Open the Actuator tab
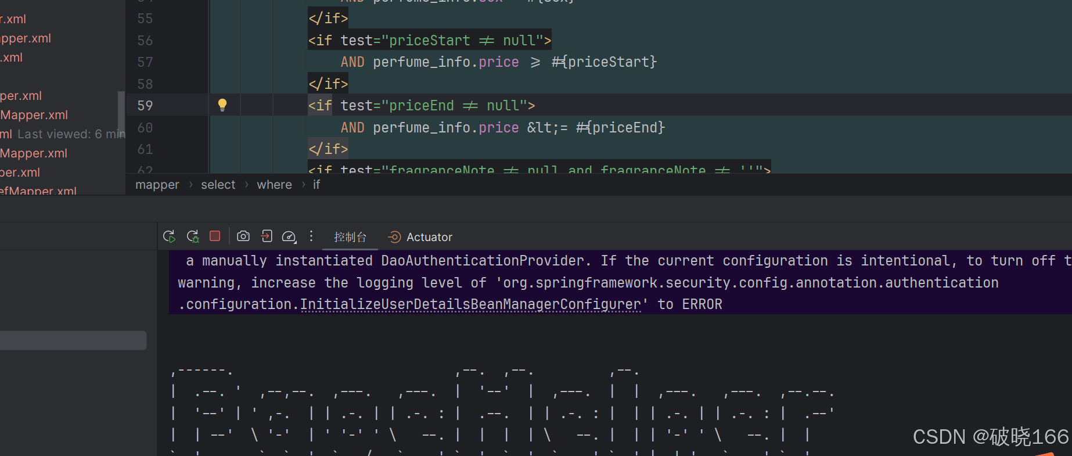Image resolution: width=1072 pixels, height=456 pixels. (x=430, y=237)
